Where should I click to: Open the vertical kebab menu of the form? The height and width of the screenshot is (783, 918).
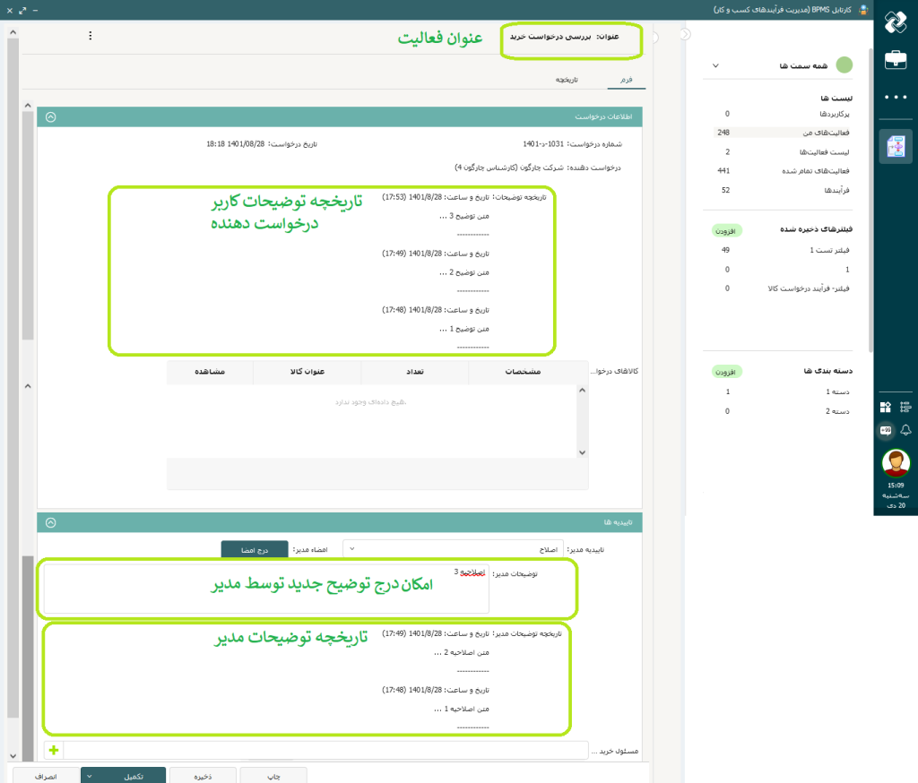[x=90, y=36]
